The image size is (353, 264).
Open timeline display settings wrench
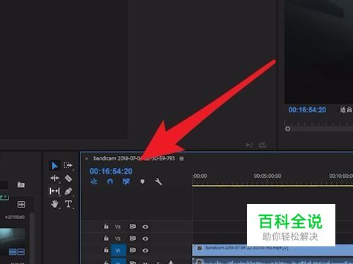point(158,181)
